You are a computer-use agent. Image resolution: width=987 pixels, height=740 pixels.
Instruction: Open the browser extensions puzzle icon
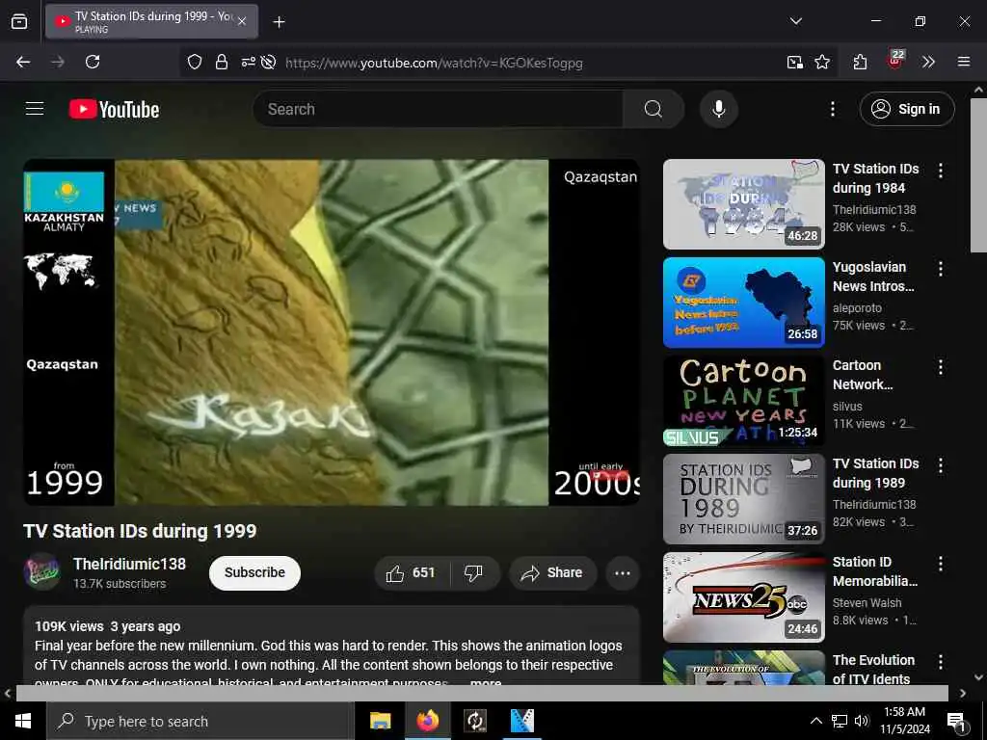coord(861,63)
